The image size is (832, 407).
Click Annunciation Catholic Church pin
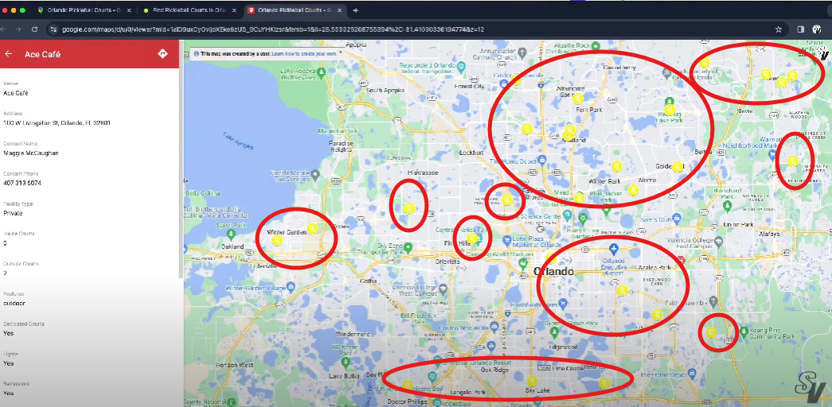[522, 52]
